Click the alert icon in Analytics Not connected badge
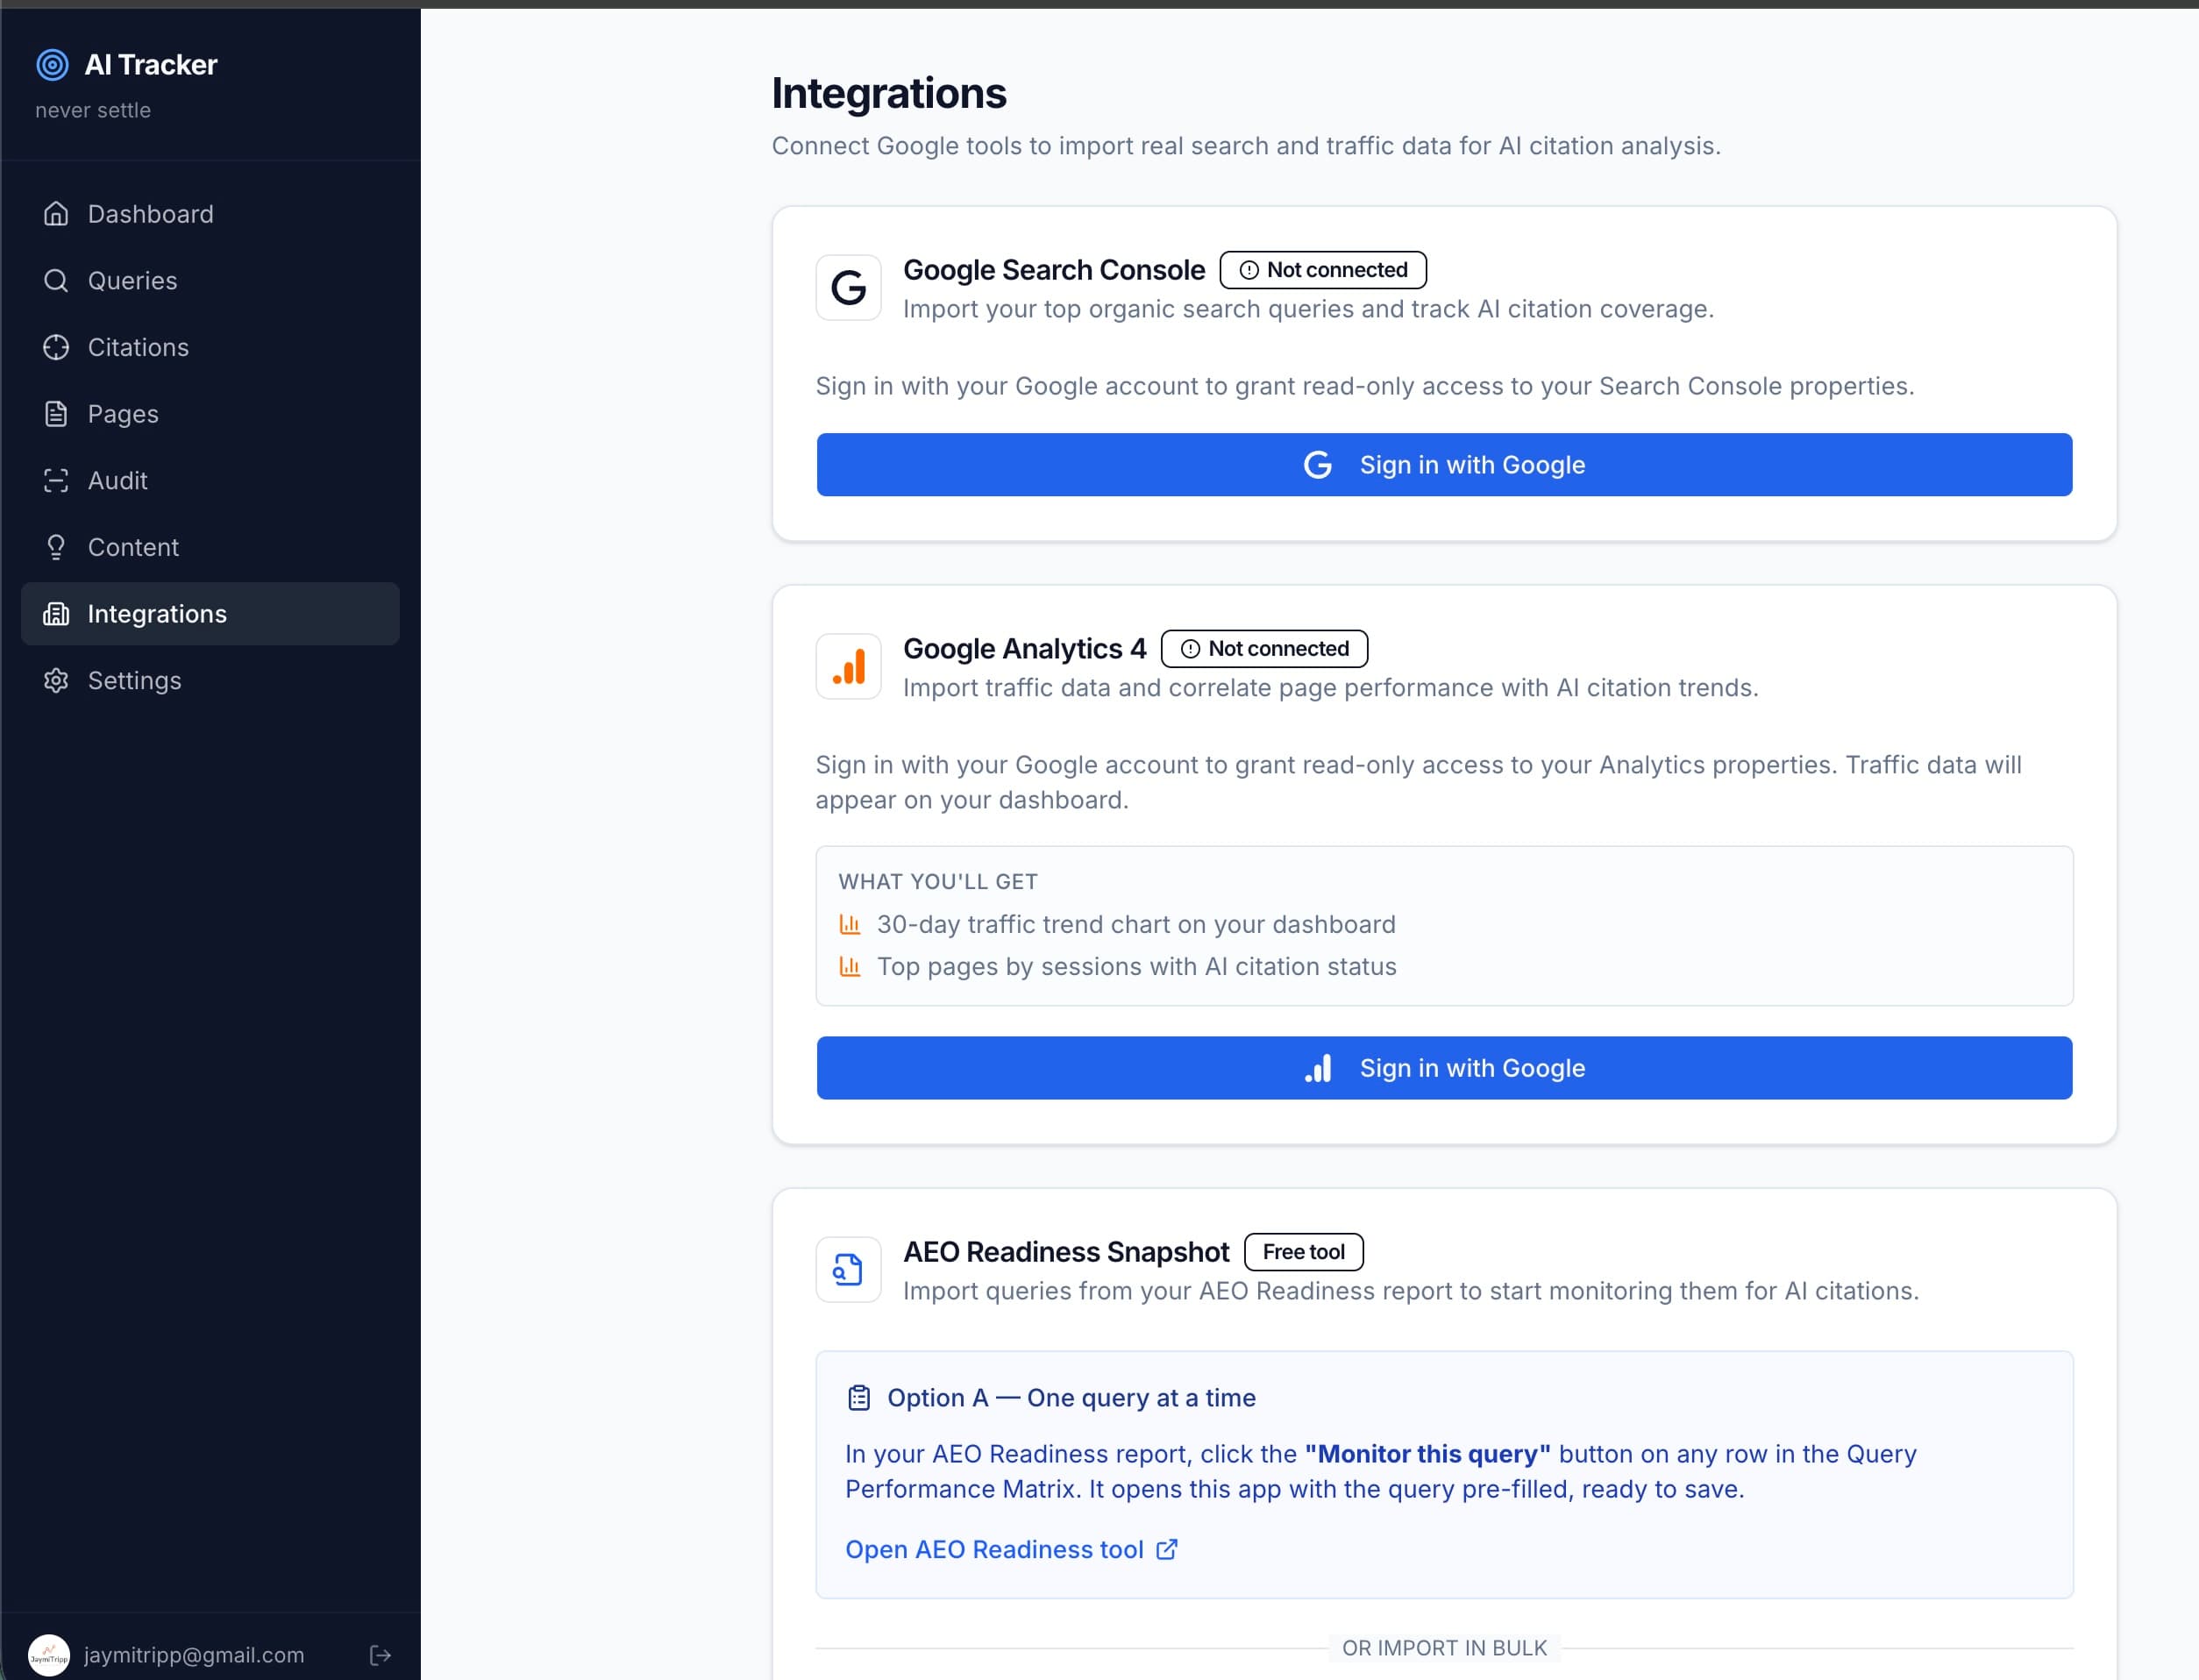 1190,649
